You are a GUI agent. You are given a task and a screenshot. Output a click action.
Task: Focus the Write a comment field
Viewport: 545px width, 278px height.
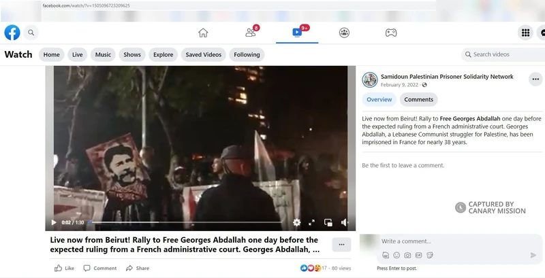point(459,241)
